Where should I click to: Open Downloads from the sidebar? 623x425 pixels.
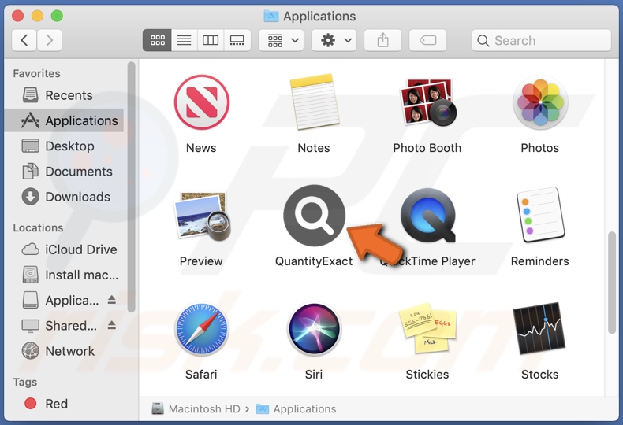pos(64,197)
